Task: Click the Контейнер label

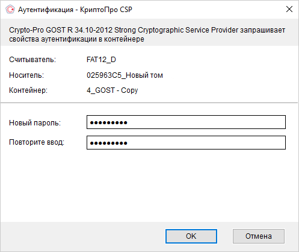Action: click(x=28, y=90)
